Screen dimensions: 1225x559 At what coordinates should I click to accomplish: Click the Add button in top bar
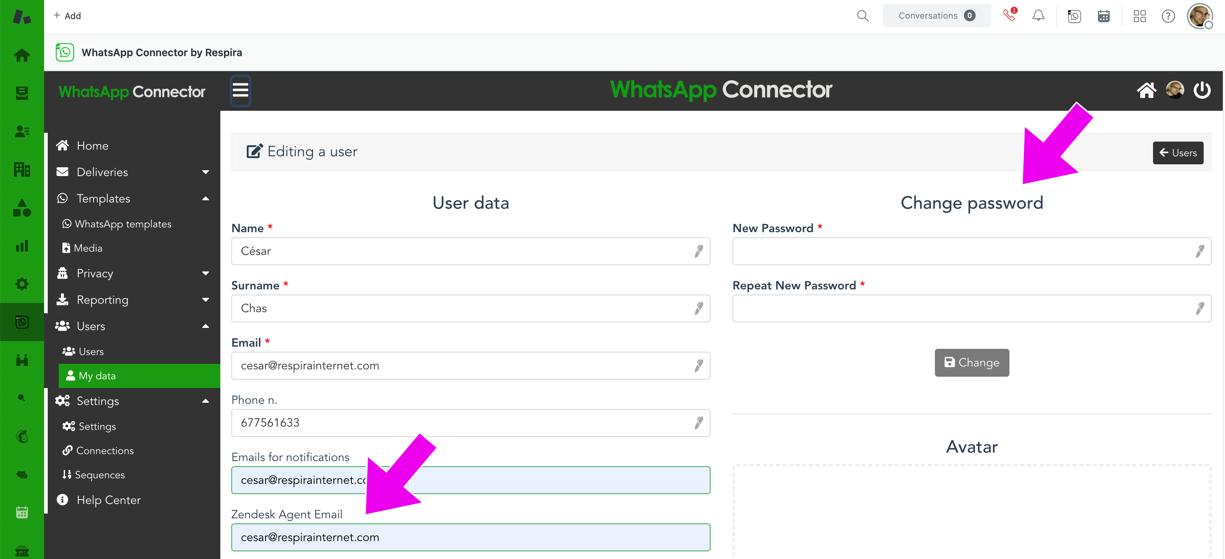pyautogui.click(x=67, y=16)
